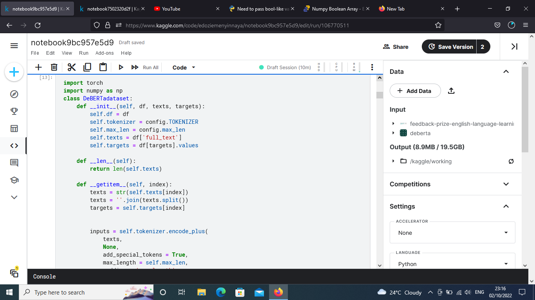Click the add cell plus icon
Image resolution: width=535 pixels, height=300 pixels.
[38, 68]
